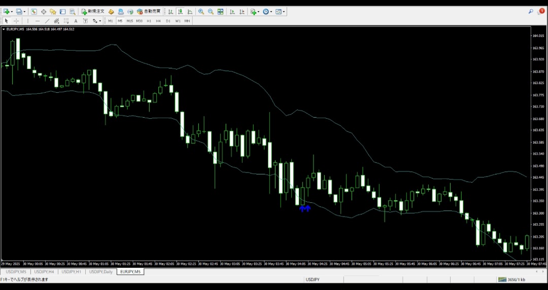This screenshot has height=290, width=548.
Task: Zoom out of the chart
Action: click(x=211, y=11)
